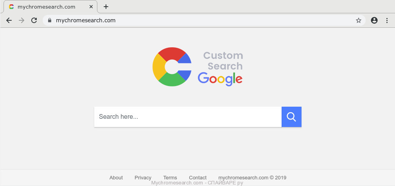The width and height of the screenshot is (395, 186).
Task: Reload the current page
Action: point(34,20)
